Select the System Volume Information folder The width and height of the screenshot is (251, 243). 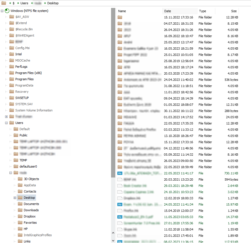(34, 110)
